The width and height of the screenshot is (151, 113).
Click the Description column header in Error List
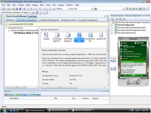(14, 98)
